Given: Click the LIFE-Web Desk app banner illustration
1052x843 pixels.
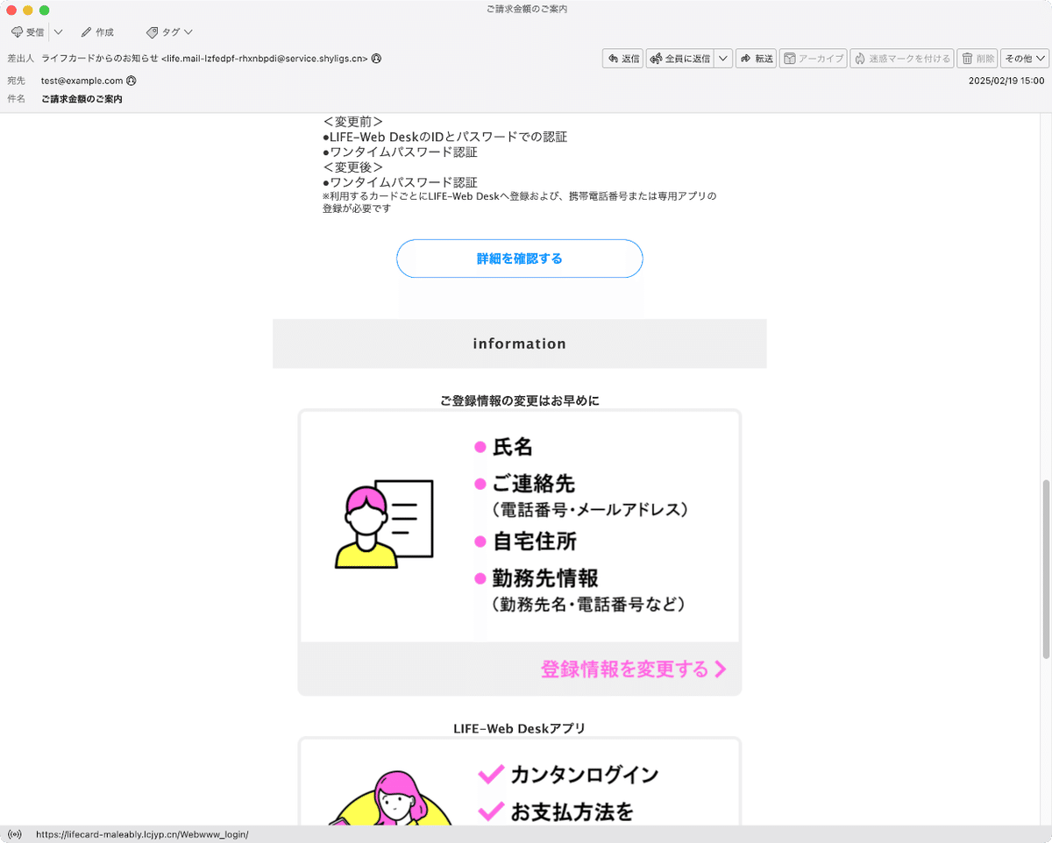Looking at the screenshot, I should coord(390,797).
